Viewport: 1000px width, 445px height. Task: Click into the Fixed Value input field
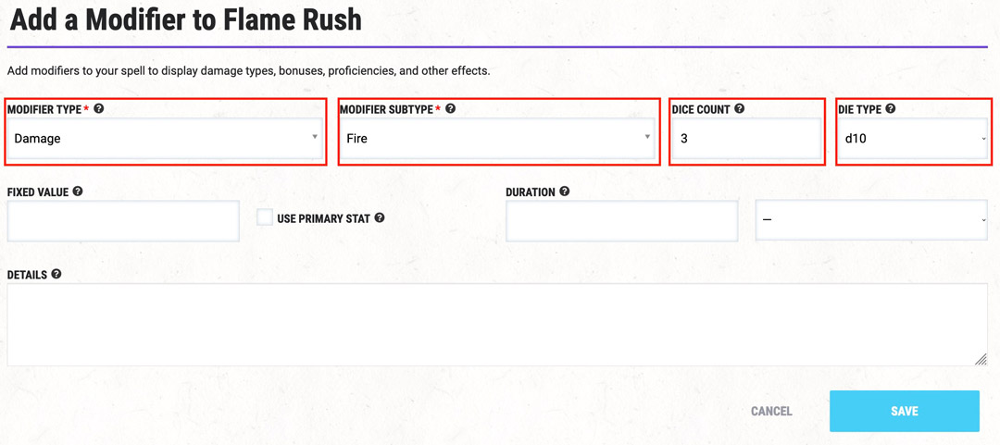coord(123,220)
